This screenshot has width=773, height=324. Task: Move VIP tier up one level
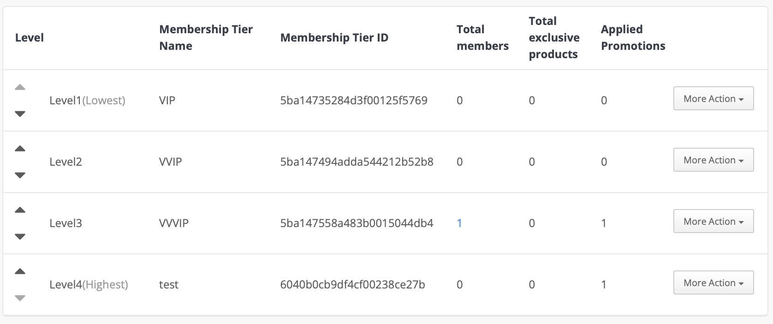coord(20,87)
